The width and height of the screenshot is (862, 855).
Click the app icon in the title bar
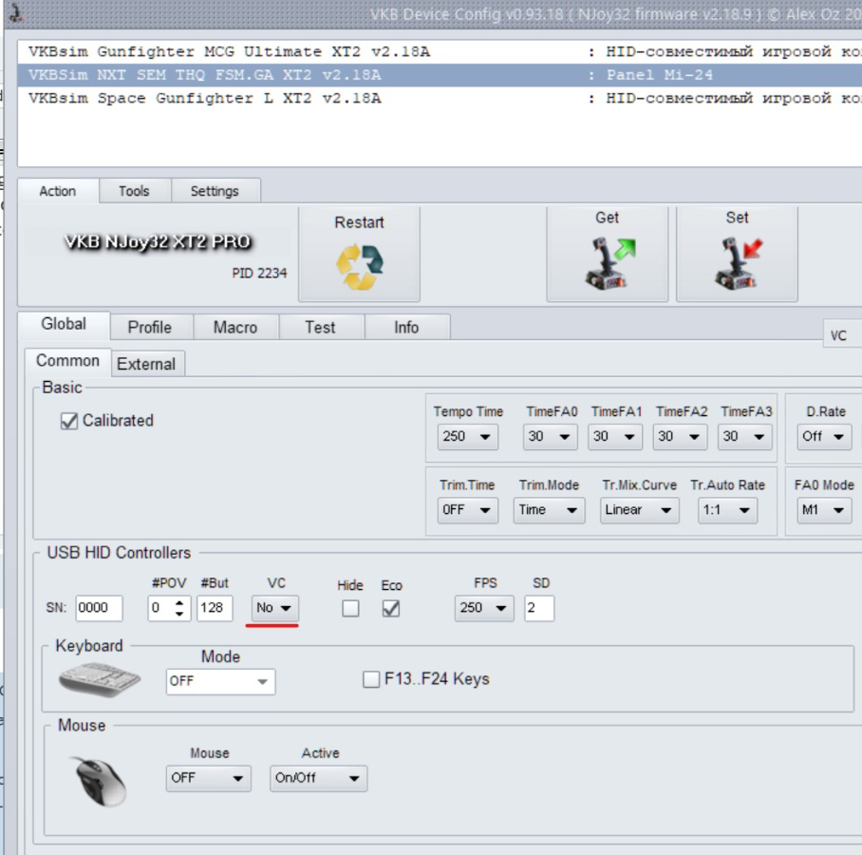[16, 12]
